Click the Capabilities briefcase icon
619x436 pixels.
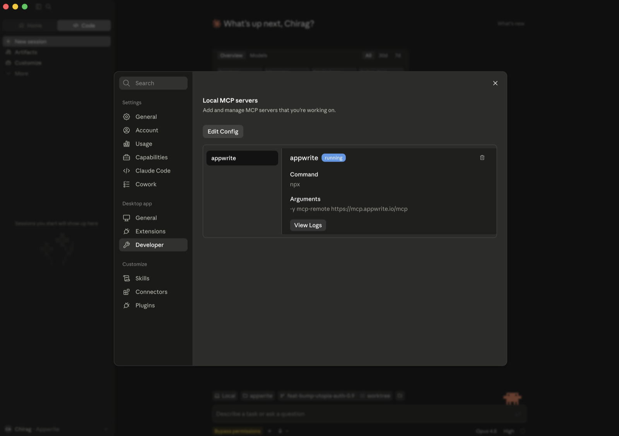[127, 157]
